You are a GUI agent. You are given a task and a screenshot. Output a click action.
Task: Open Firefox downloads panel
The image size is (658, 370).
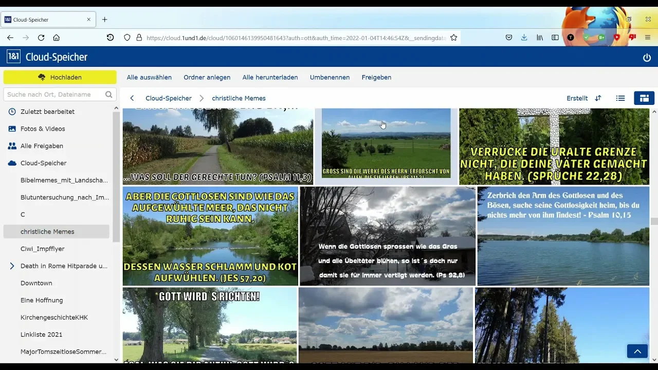[x=524, y=38]
